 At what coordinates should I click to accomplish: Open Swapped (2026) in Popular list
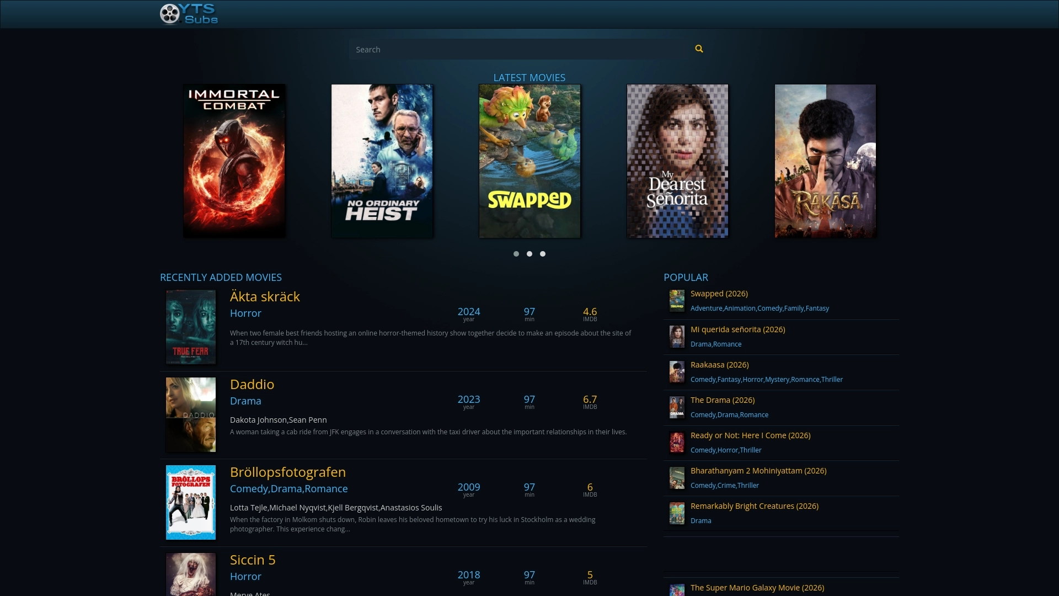[719, 294]
